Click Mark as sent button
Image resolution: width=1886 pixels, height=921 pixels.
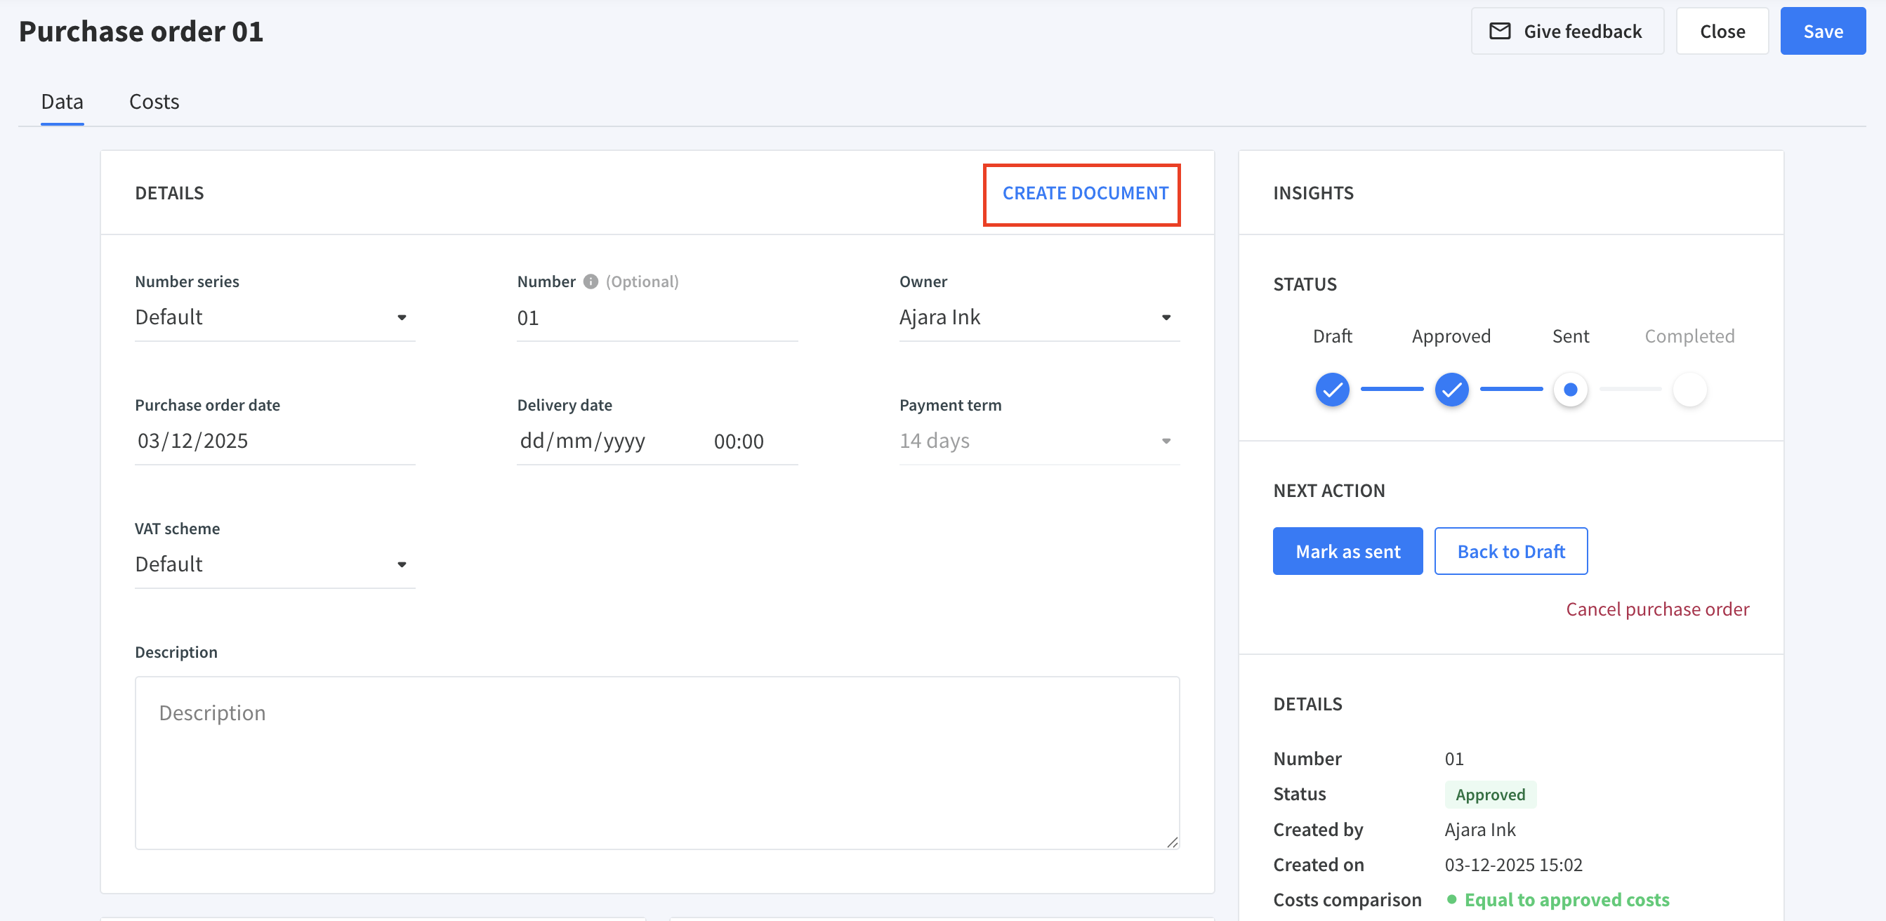pyautogui.click(x=1347, y=551)
